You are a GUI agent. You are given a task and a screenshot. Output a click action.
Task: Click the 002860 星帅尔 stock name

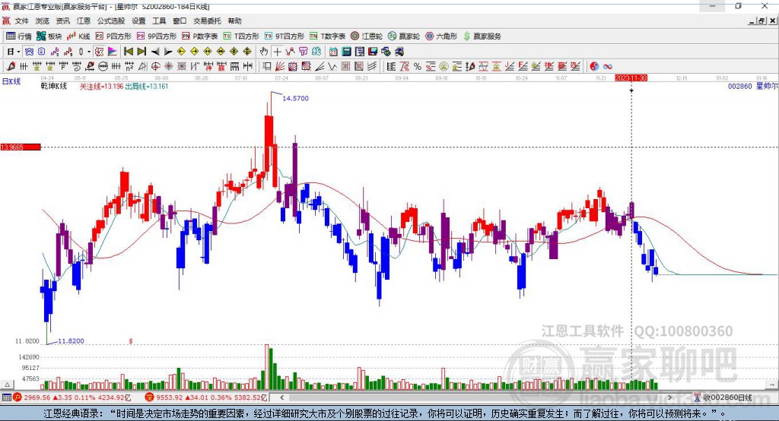pyautogui.click(x=752, y=87)
